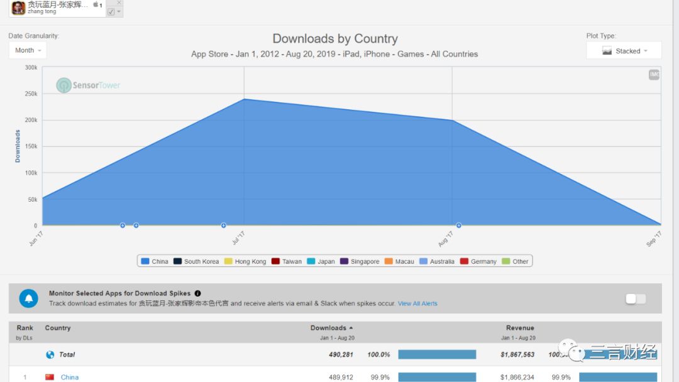Click the globe icon beside Total
Screen dimensions: 679x382
(50, 354)
